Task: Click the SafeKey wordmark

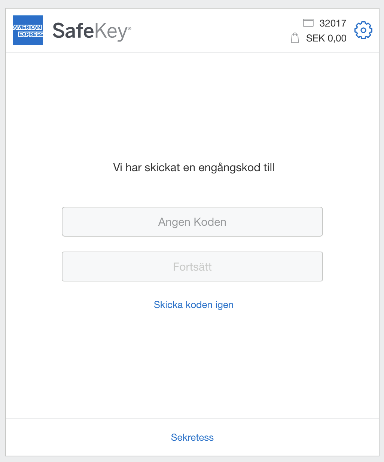Action: pos(91,31)
